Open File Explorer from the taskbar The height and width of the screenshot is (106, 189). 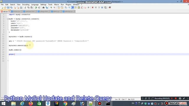(13, 104)
